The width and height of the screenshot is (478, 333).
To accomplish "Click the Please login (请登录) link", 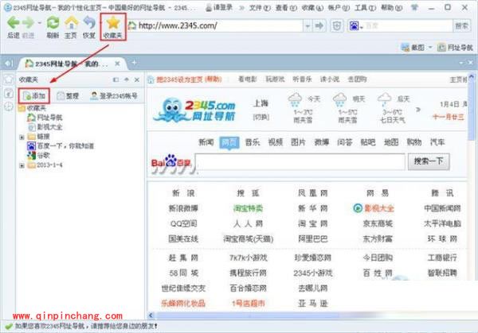I will click(x=219, y=8).
